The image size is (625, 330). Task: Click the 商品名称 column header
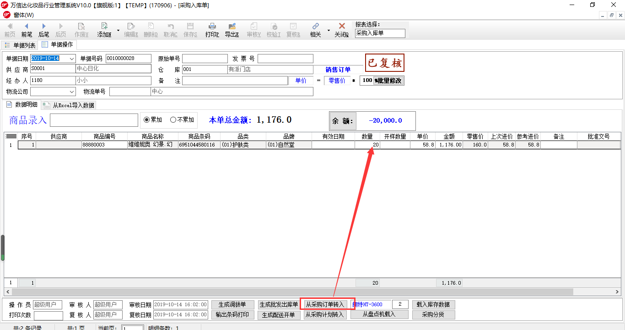click(153, 136)
